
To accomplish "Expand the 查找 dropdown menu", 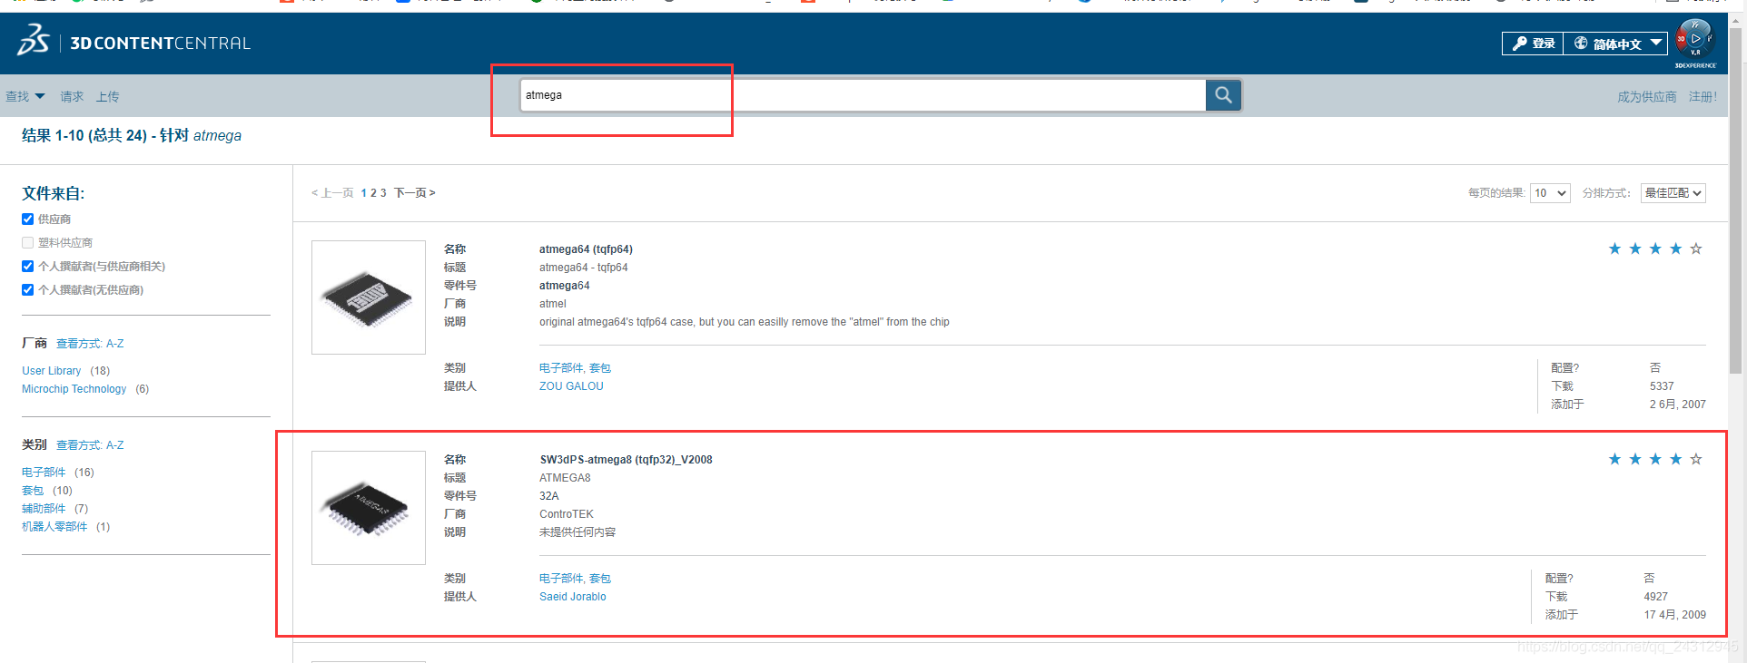I will pyautogui.click(x=25, y=96).
